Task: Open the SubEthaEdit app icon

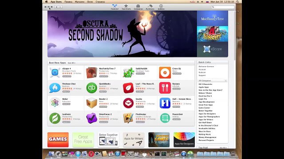Action: (128, 72)
